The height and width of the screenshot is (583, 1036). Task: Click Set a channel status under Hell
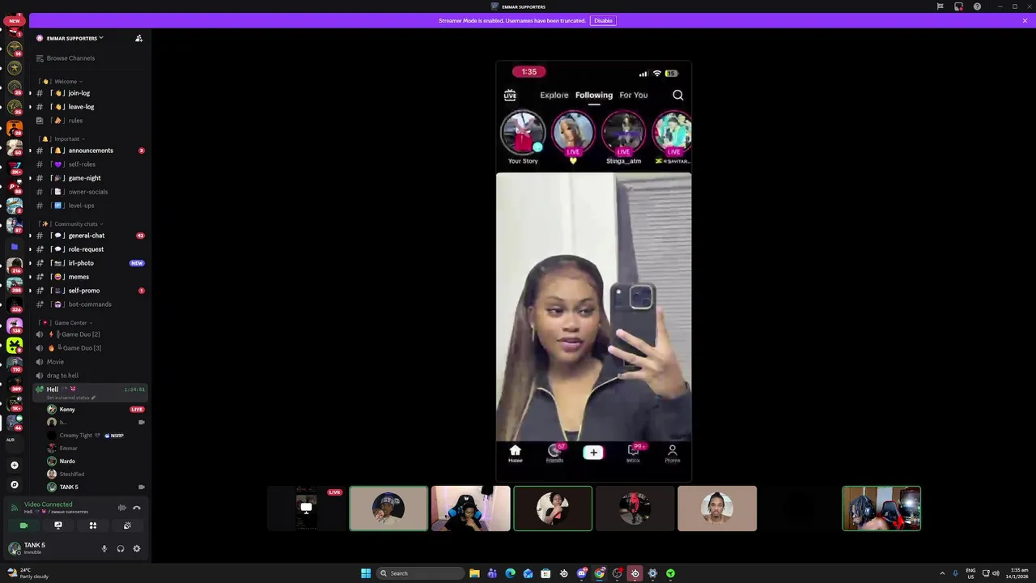(x=71, y=398)
